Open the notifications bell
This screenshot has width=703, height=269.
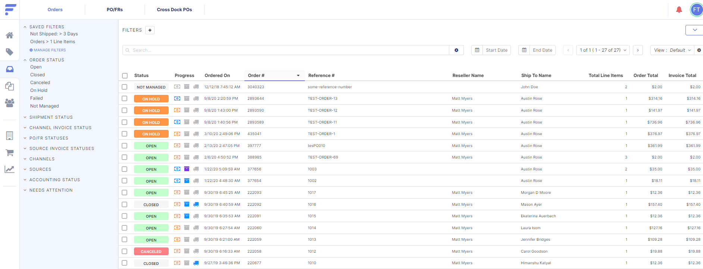(x=679, y=10)
